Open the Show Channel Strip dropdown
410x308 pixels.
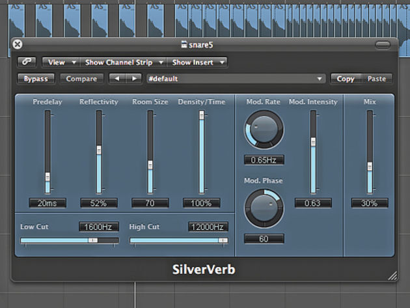[123, 63]
